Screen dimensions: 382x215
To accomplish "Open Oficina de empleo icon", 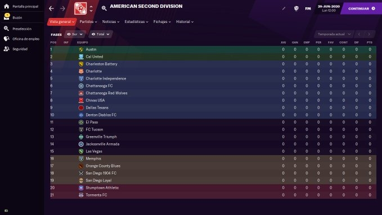I will (x=6, y=39).
